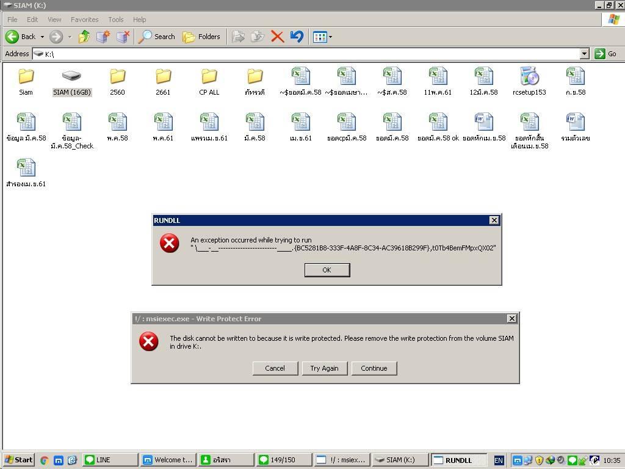Select the 2661 folder
Screen dimensions: 625x469
coord(163,82)
